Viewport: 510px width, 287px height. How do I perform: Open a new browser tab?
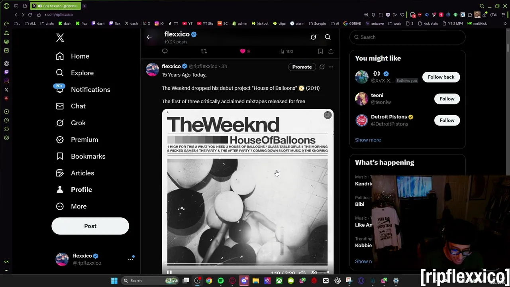84,6
